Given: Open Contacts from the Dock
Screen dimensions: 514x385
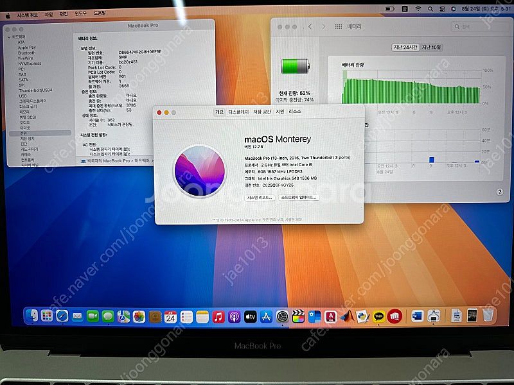Looking at the screenshot, I should coord(155,316).
